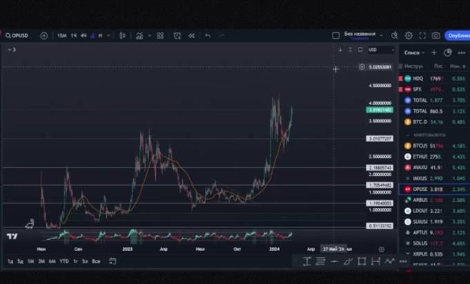
Task: Open the USD currency dropdown
Action: coord(381,50)
